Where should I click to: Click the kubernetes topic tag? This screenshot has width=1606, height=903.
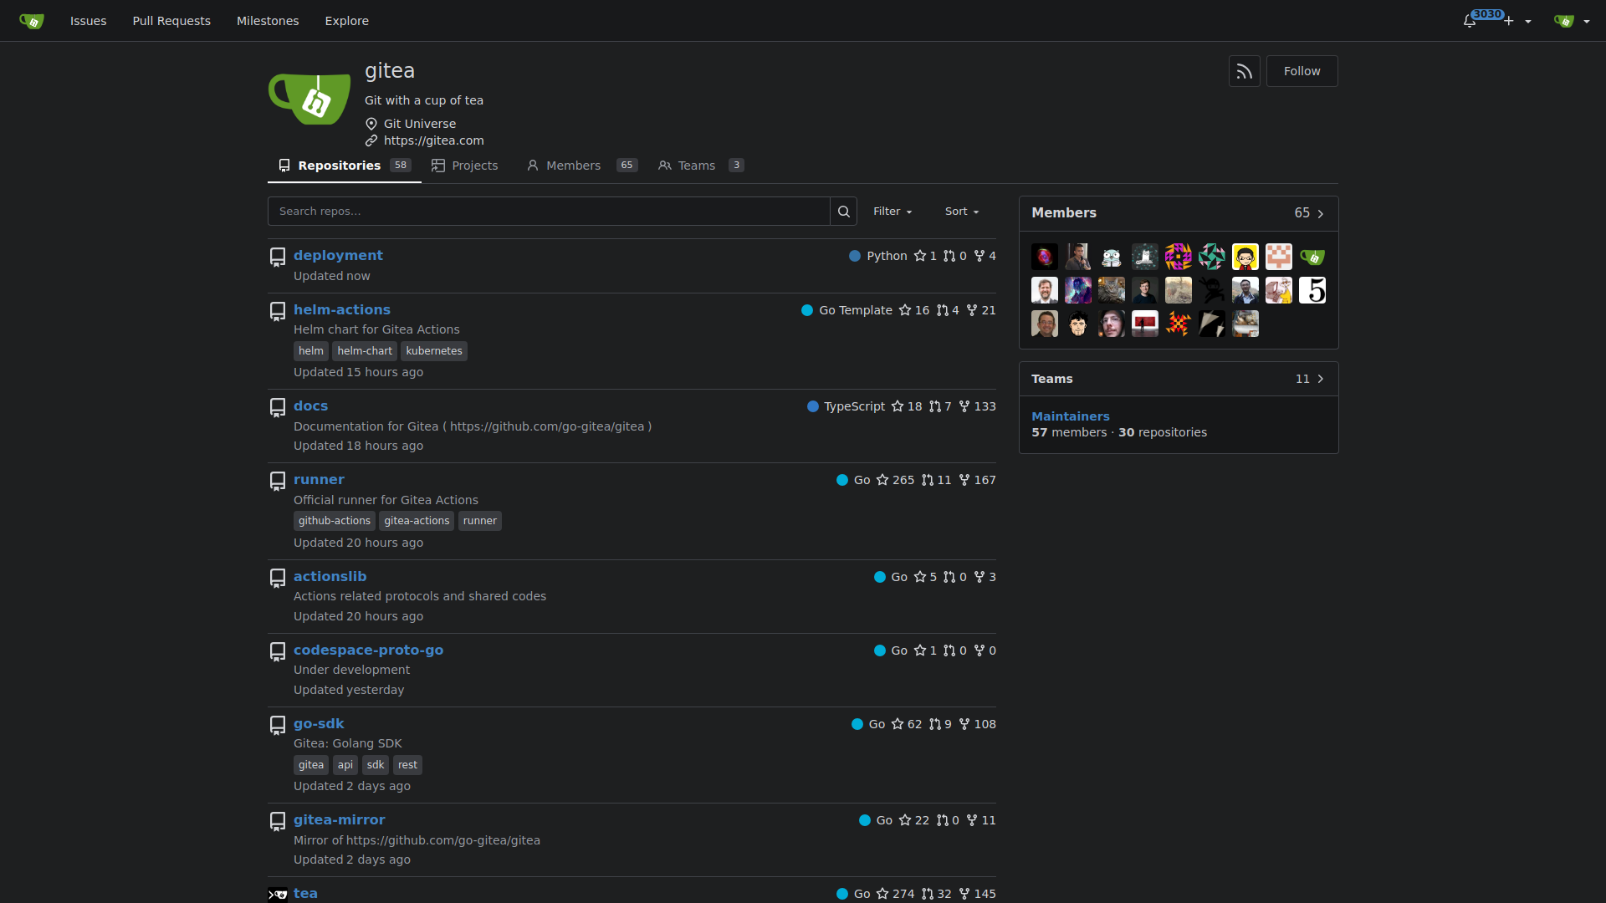tap(434, 351)
